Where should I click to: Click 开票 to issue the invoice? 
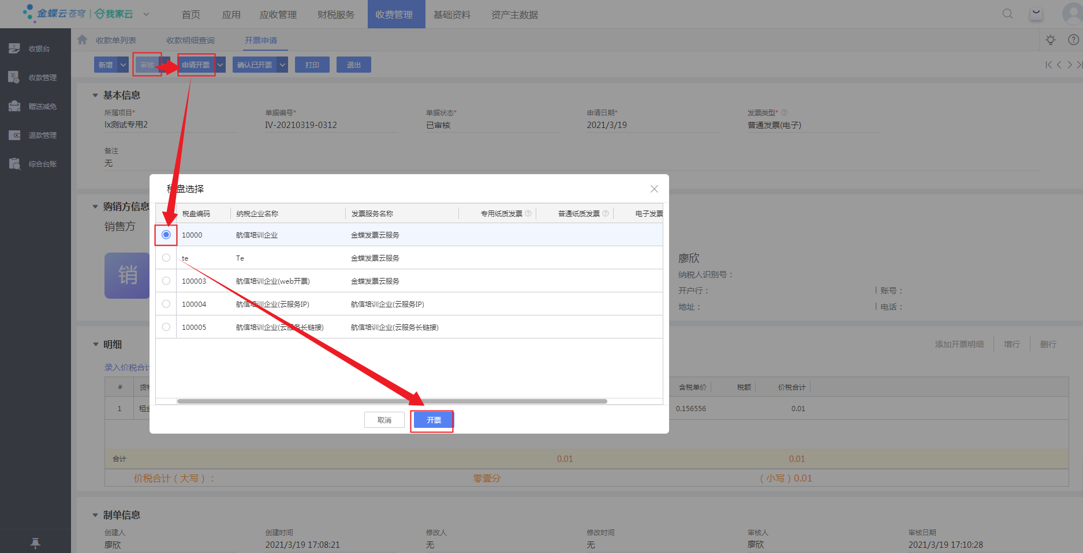(434, 420)
